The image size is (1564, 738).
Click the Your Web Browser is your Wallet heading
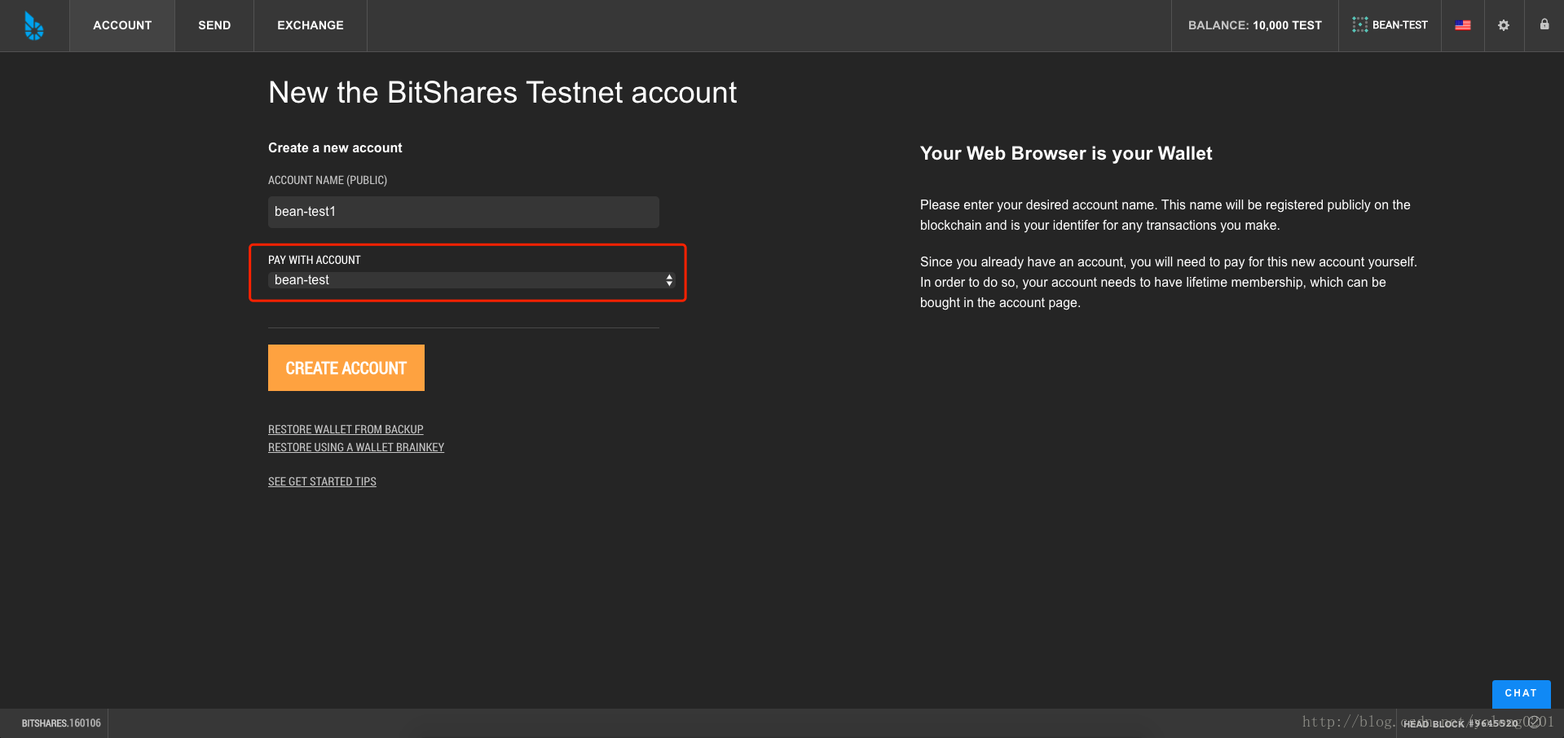(1066, 153)
